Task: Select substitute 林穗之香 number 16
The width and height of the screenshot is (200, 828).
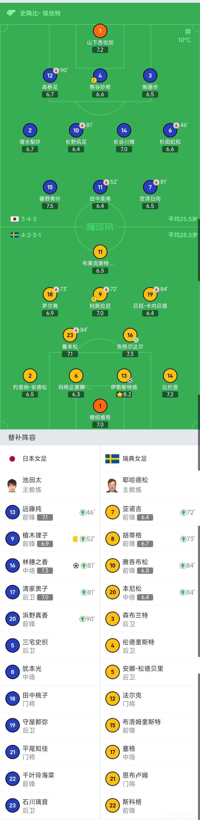Action: pos(12,566)
